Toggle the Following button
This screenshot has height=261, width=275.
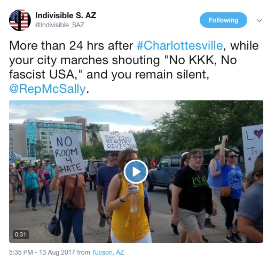click(223, 20)
